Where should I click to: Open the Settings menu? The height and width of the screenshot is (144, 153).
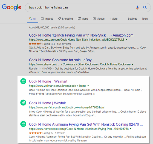[x=132, y=19]
